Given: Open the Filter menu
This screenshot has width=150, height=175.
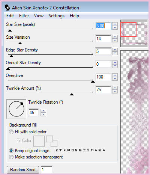Looking at the screenshot, I should pos(24,16).
